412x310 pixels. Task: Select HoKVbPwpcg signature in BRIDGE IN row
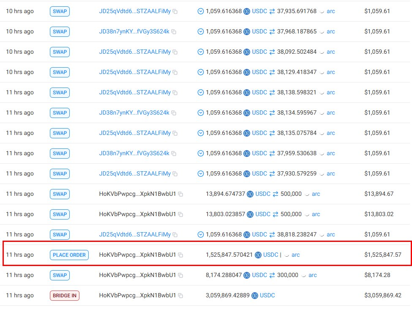click(x=137, y=296)
